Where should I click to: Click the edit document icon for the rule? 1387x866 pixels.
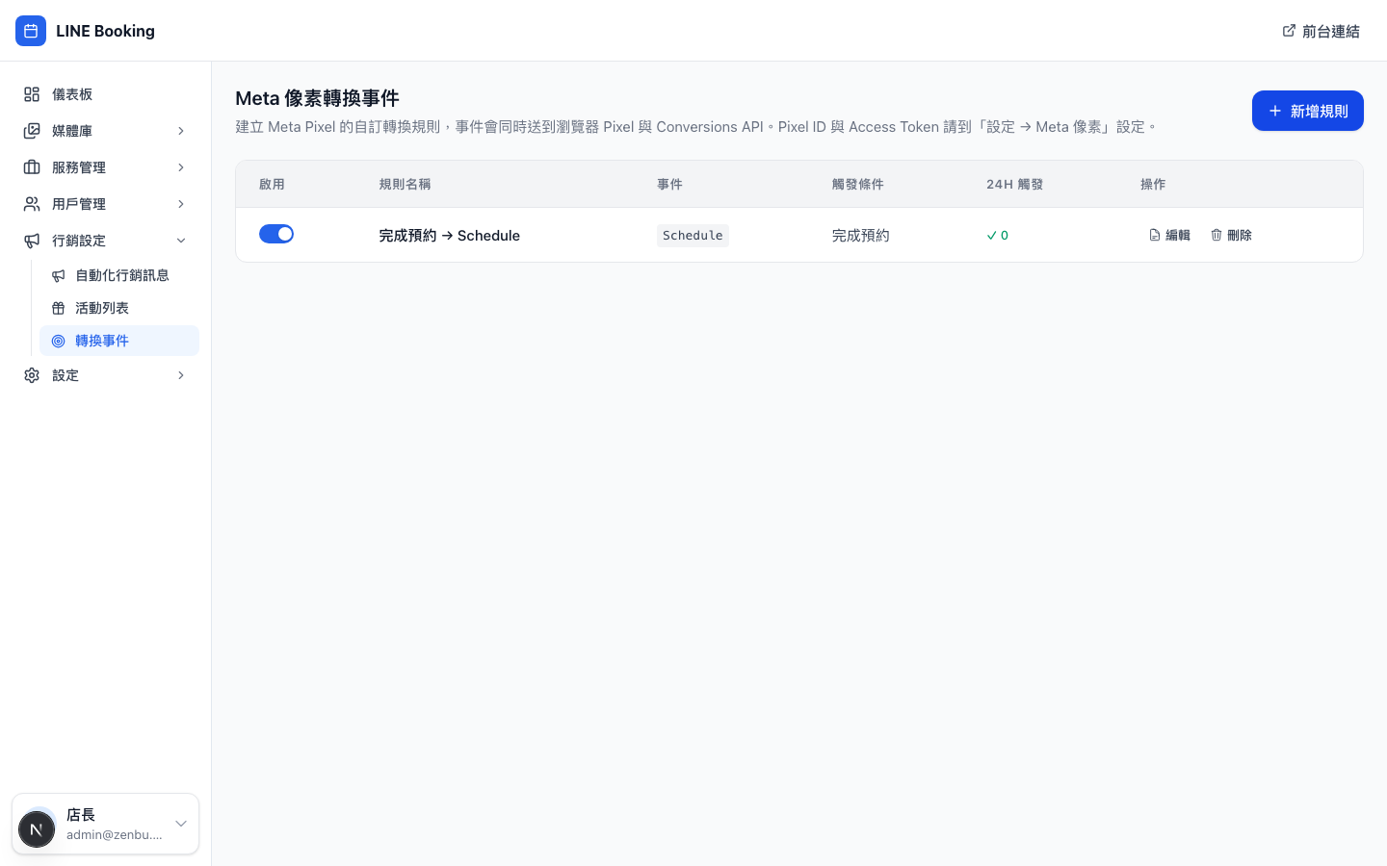[x=1154, y=234]
